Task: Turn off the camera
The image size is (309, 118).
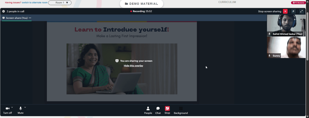Action: (x=7, y=110)
